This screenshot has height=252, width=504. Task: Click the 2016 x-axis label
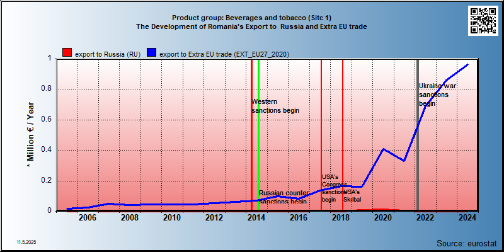[299, 217]
